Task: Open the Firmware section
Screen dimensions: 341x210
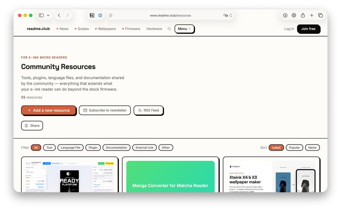Action: (x=131, y=29)
